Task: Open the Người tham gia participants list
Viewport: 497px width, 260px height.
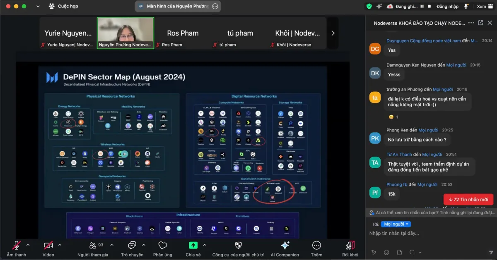Action: click(92, 249)
